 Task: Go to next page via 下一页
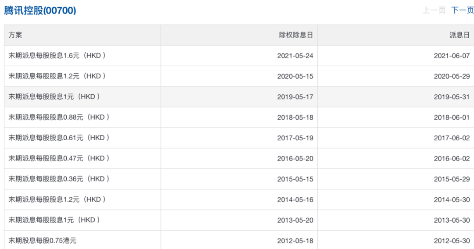tap(462, 10)
